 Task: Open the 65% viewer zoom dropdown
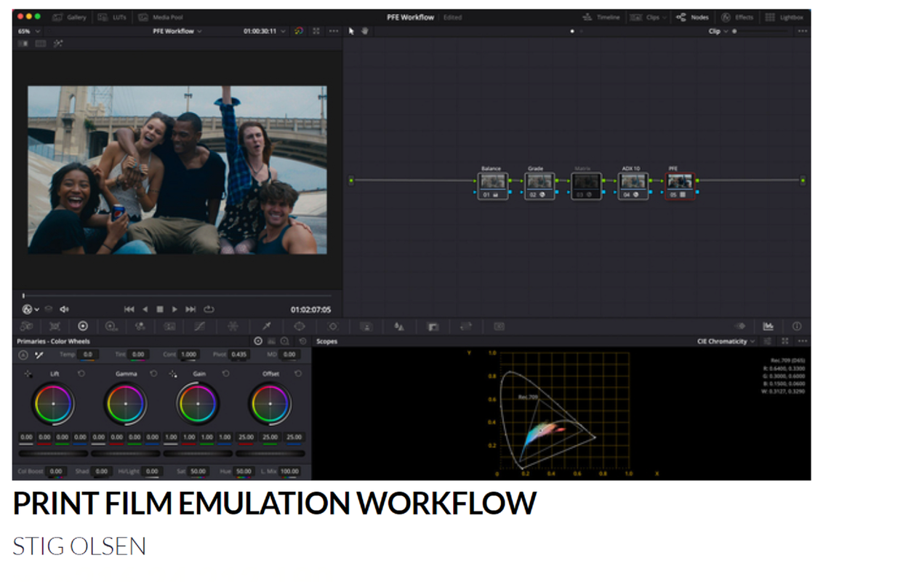(29, 31)
